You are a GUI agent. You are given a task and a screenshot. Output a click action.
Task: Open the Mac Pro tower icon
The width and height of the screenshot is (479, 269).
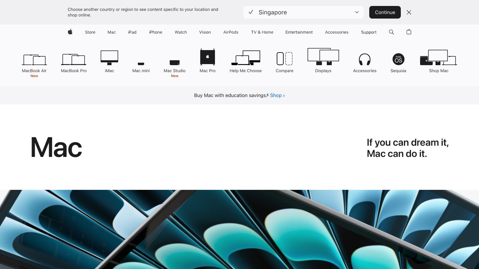click(208, 57)
